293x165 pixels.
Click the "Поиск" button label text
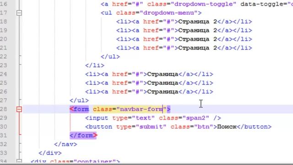[x=227, y=127]
